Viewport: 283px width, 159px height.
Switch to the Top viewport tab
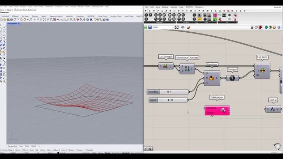[x=21, y=146]
